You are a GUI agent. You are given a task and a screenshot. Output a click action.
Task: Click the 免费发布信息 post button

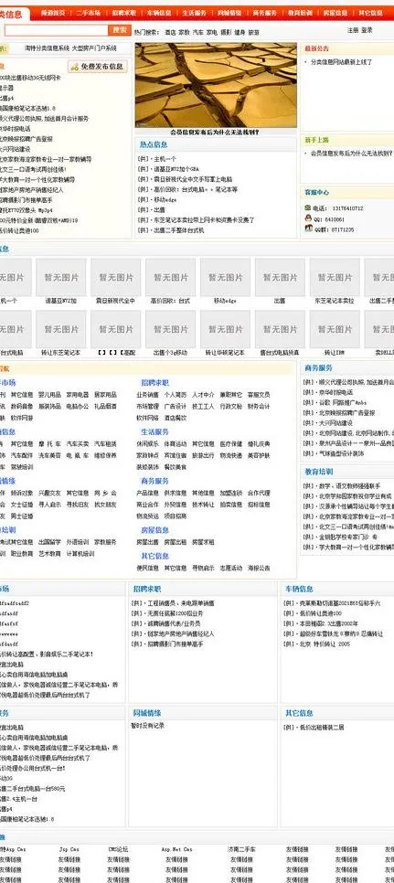pyautogui.click(x=98, y=67)
